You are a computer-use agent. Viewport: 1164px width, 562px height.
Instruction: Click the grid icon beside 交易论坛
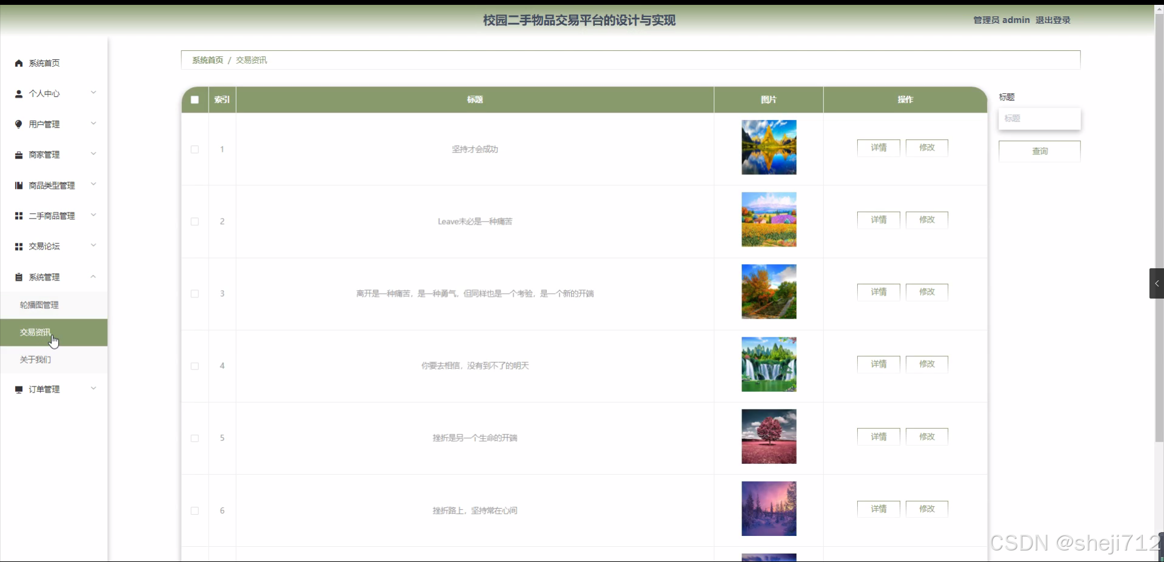click(x=19, y=246)
